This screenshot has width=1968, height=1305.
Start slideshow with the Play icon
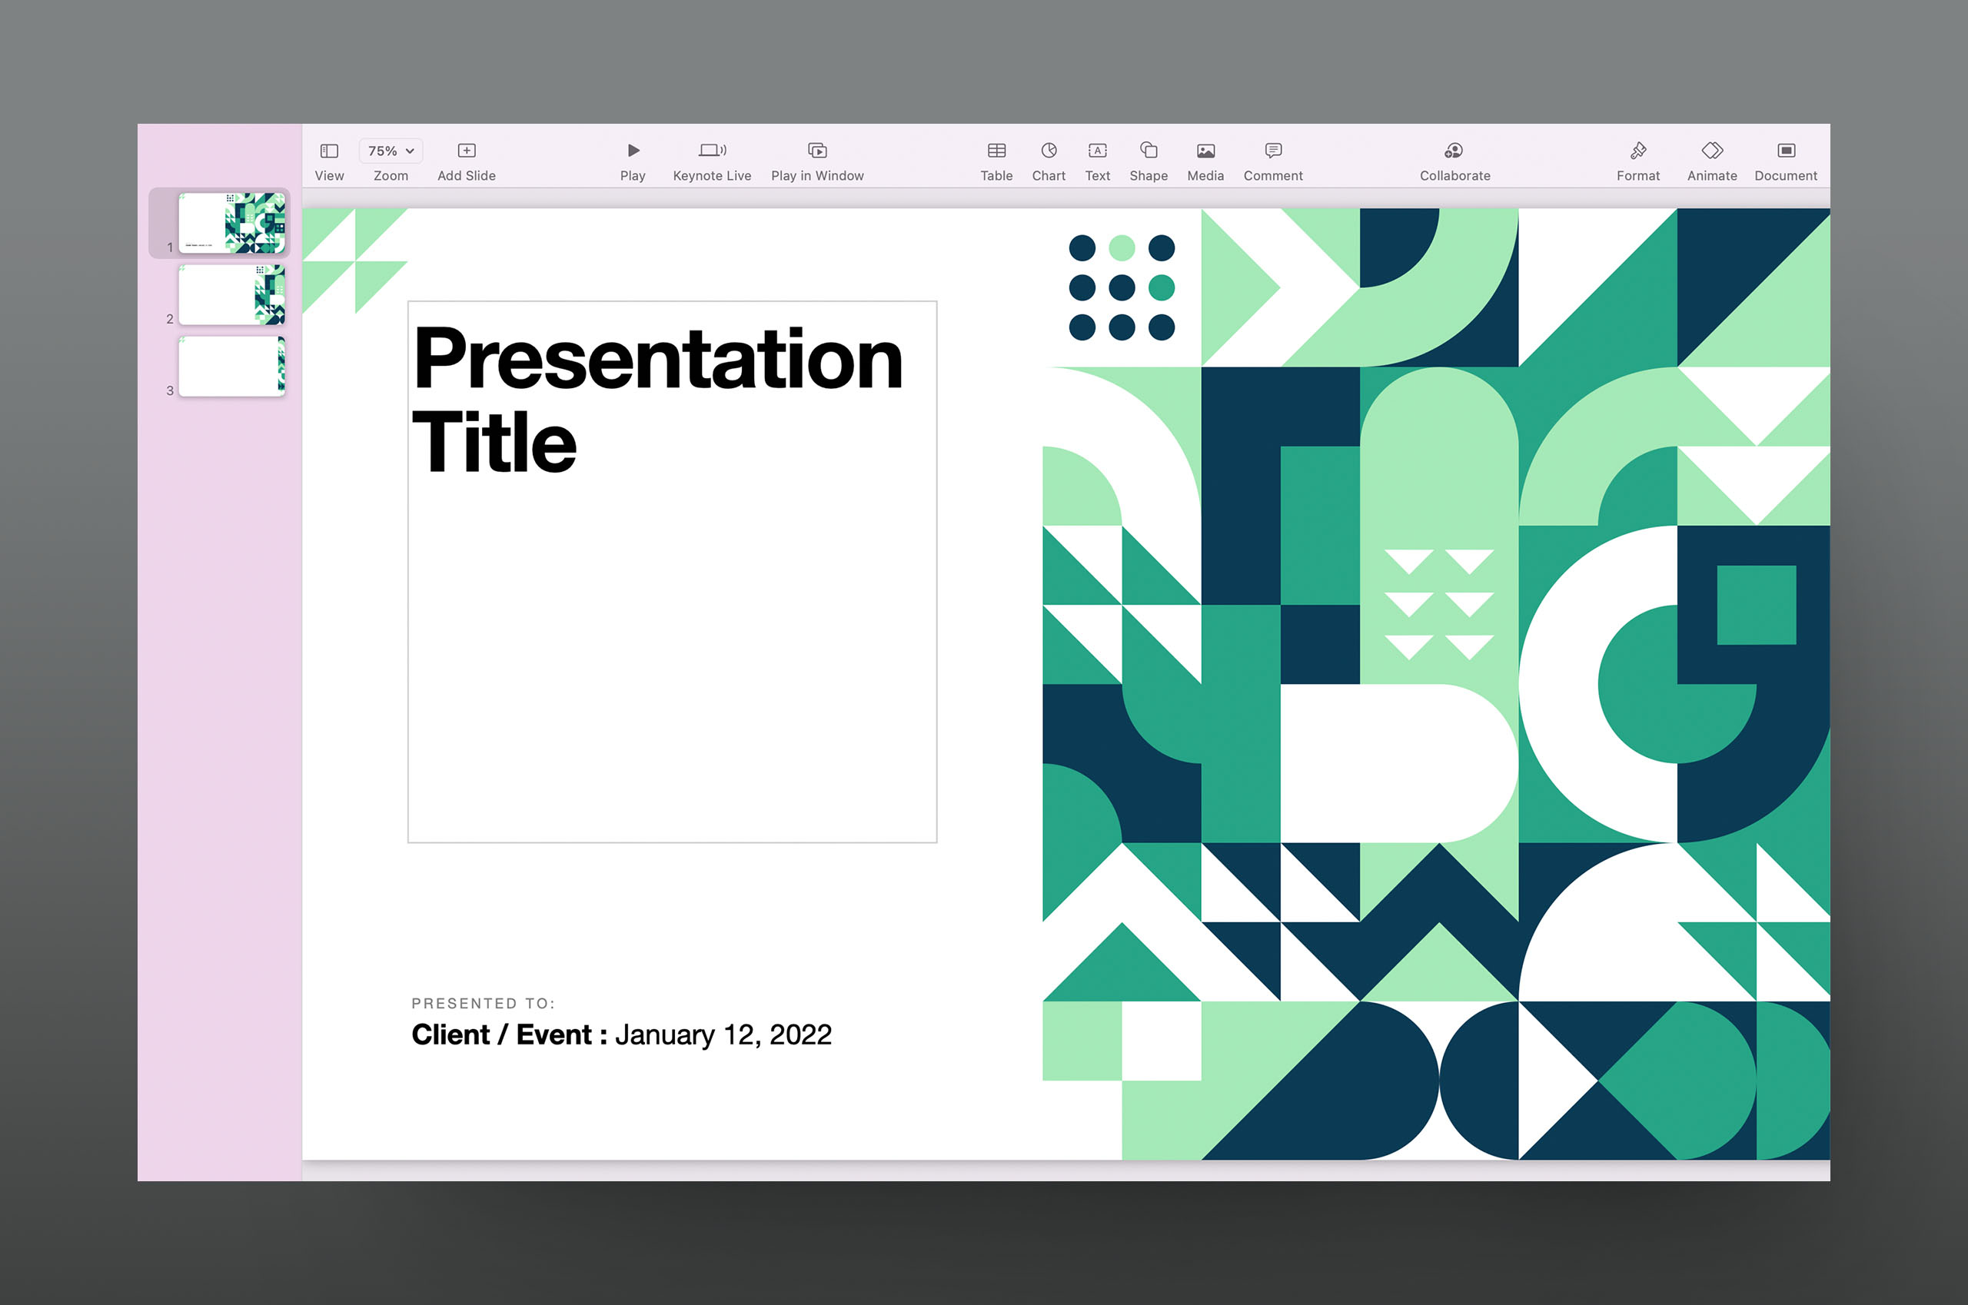coord(633,151)
